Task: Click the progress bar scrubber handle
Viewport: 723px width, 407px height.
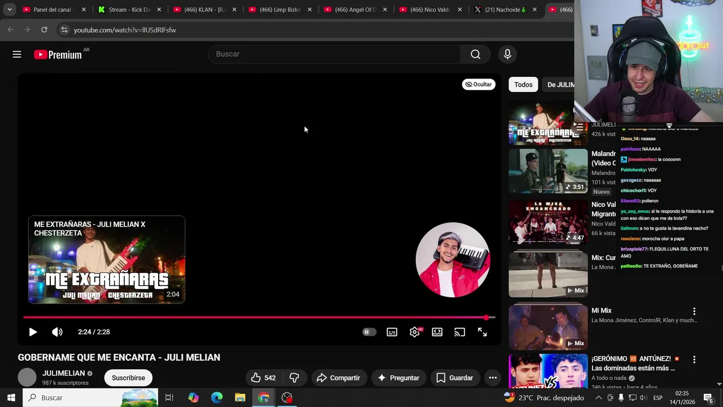Action: [x=486, y=317]
